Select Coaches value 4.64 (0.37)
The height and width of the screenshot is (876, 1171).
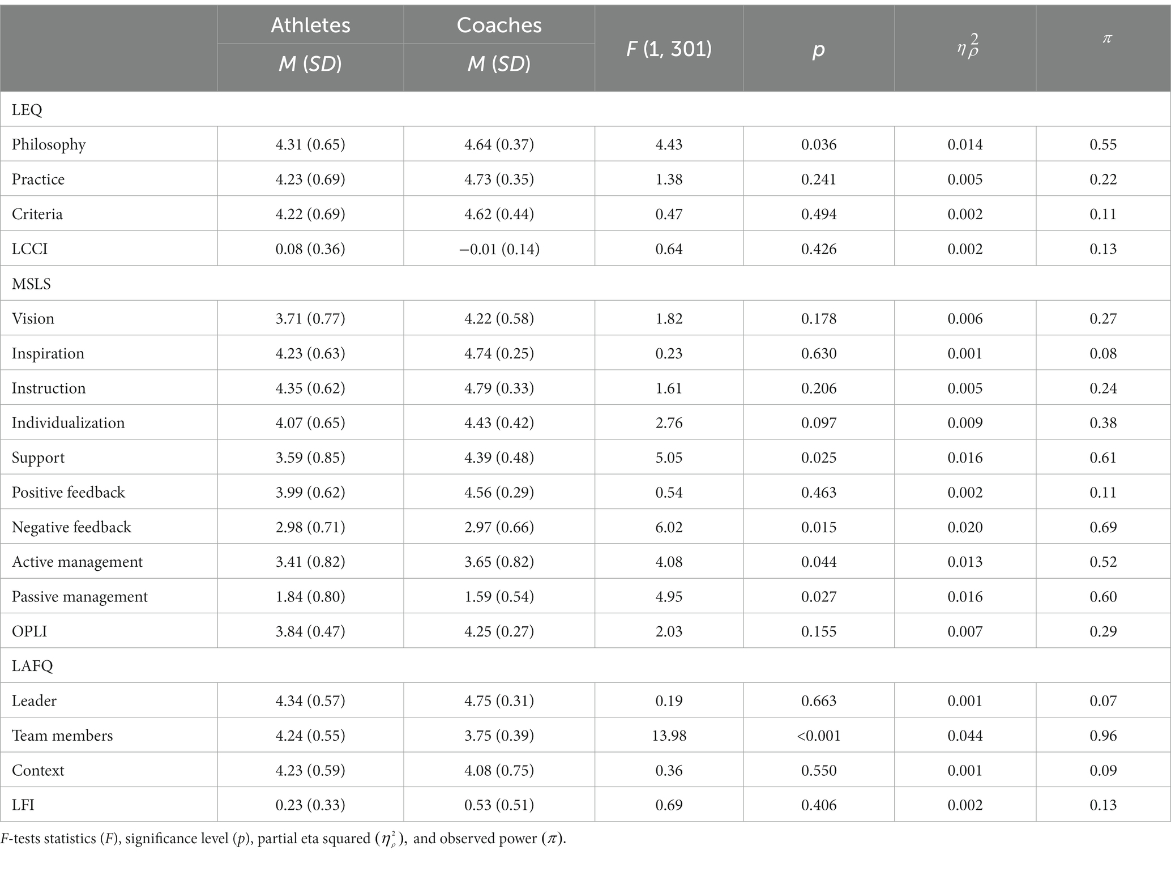499,144
